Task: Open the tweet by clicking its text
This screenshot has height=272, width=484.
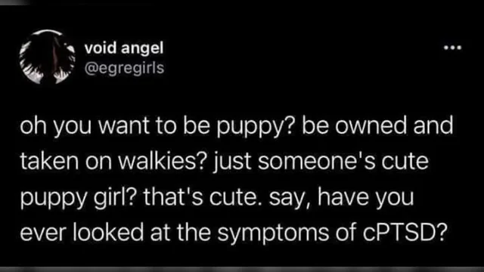Action: 237,179
